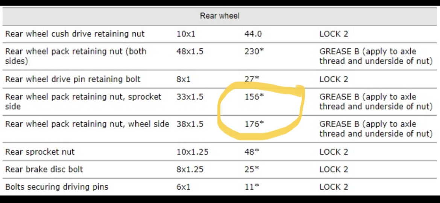Click the 11* torque value
This screenshot has width=440, height=203.
[252, 187]
